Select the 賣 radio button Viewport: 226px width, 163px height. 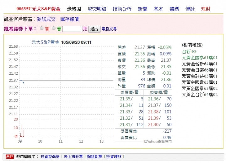click(53, 29)
